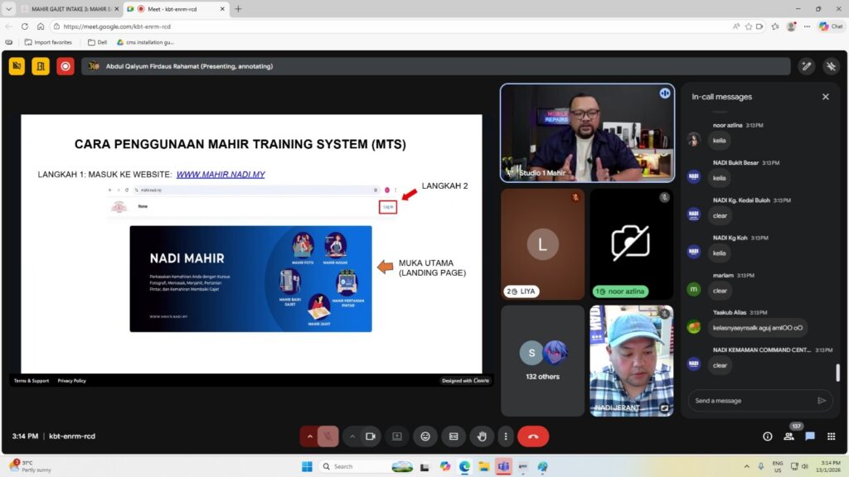Image resolution: width=849 pixels, height=477 pixels.
Task: Toggle the camera on or off
Action: (x=371, y=436)
